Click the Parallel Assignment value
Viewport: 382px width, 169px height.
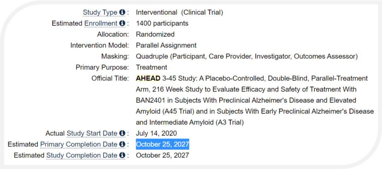(166, 45)
